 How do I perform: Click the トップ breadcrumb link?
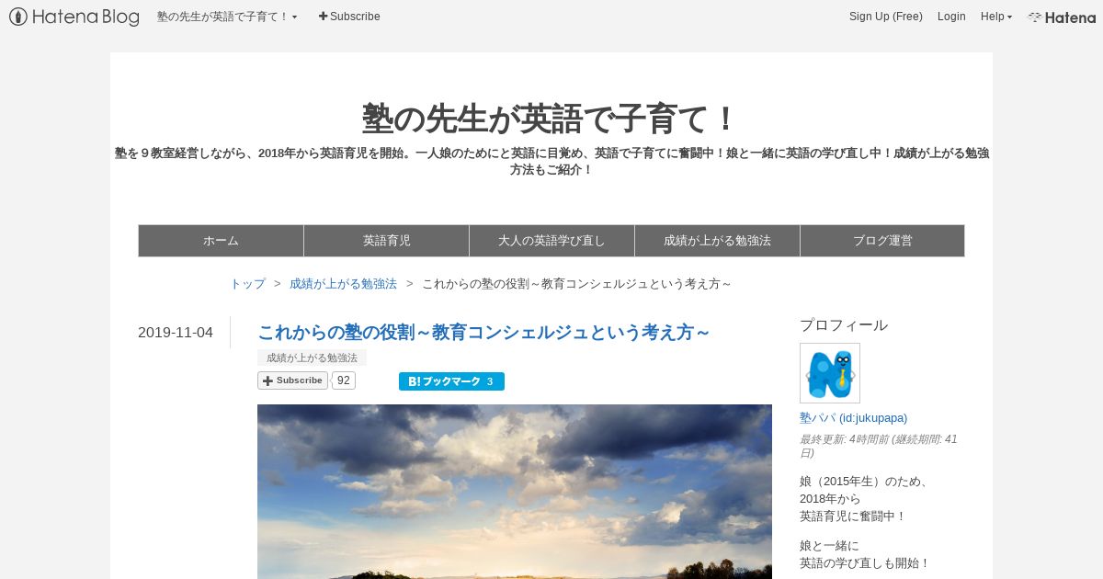248,284
